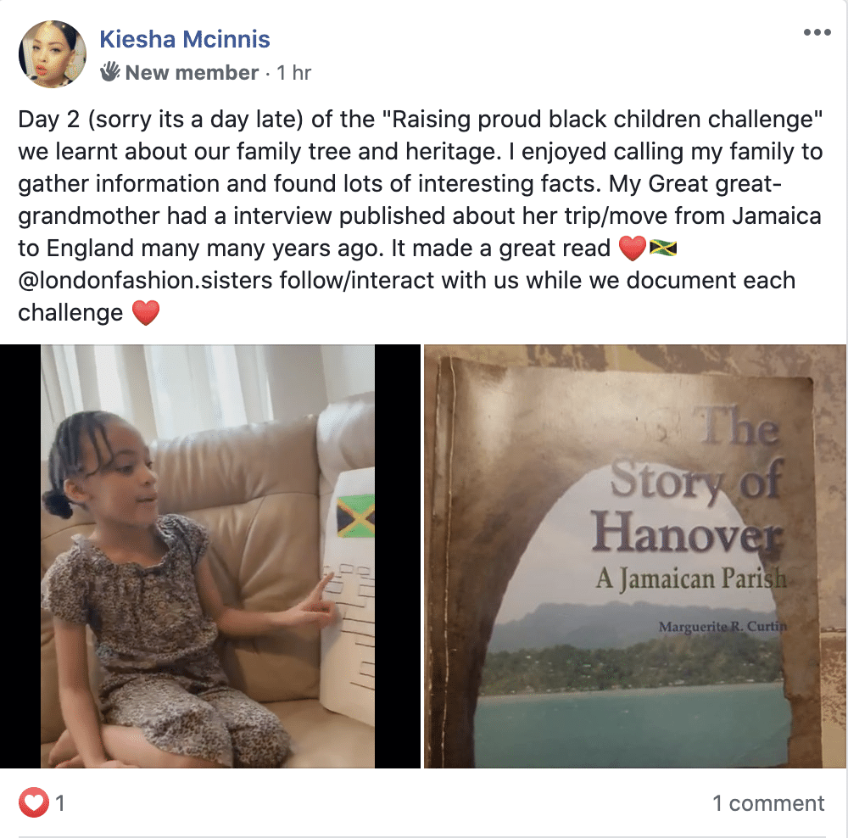The height and width of the screenshot is (838, 848).
Task: Open the 1 comment link
Action: 768,803
